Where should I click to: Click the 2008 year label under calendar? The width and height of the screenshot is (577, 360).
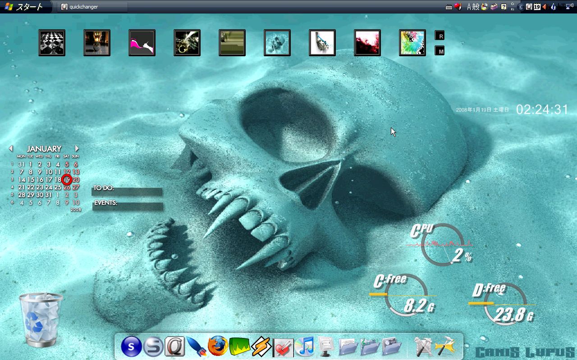[76, 210]
